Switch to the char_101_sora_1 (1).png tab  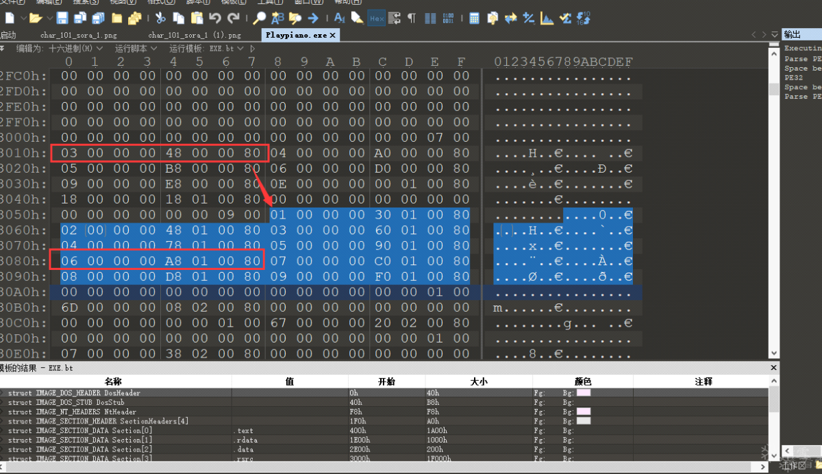tap(195, 34)
